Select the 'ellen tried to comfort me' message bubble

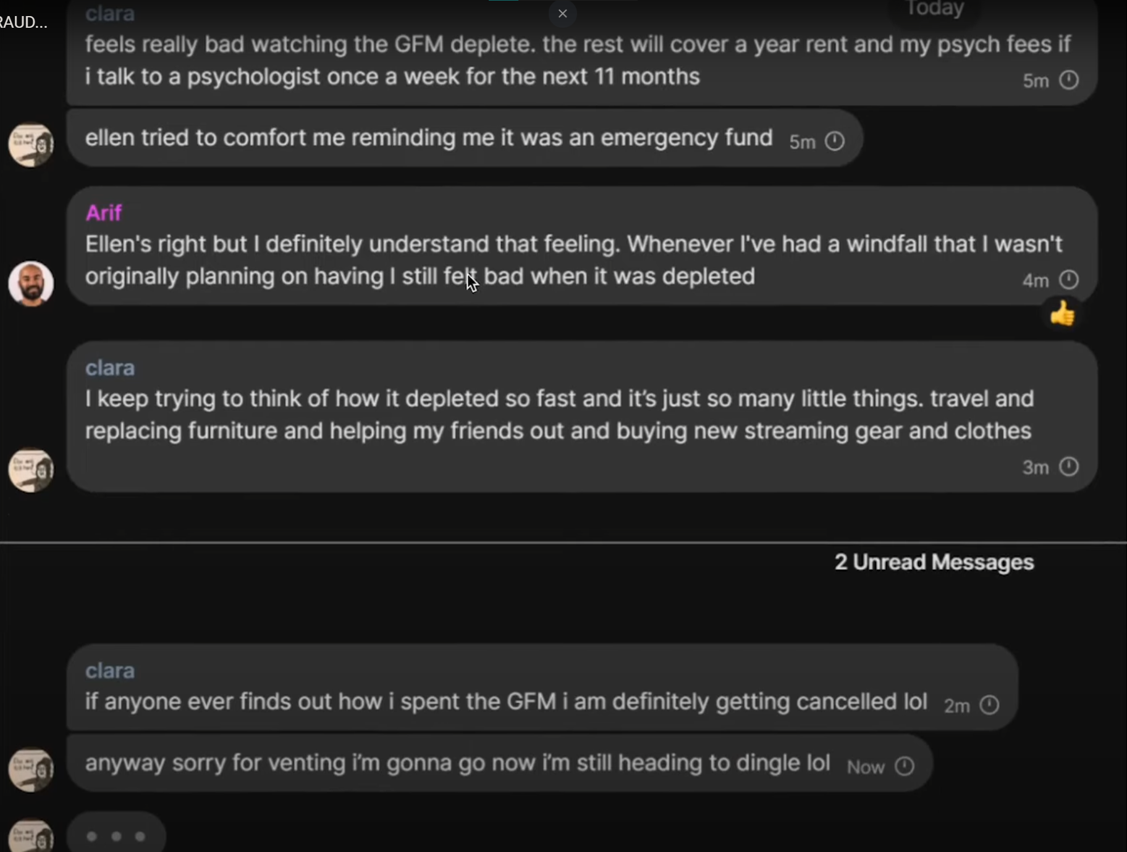(x=465, y=138)
